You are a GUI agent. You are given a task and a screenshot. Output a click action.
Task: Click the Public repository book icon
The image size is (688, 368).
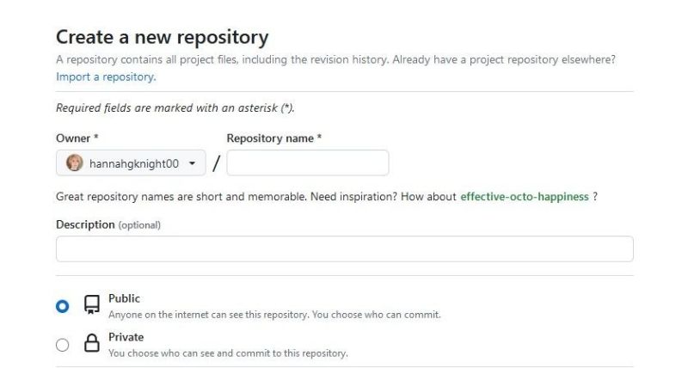91,305
